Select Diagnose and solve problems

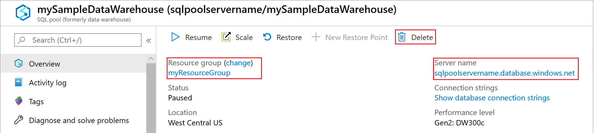click(79, 120)
